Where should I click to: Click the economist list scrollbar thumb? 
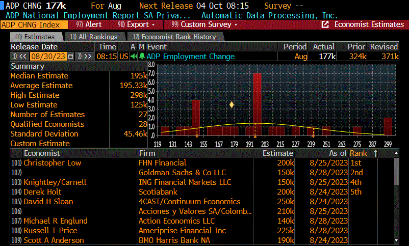(396, 171)
